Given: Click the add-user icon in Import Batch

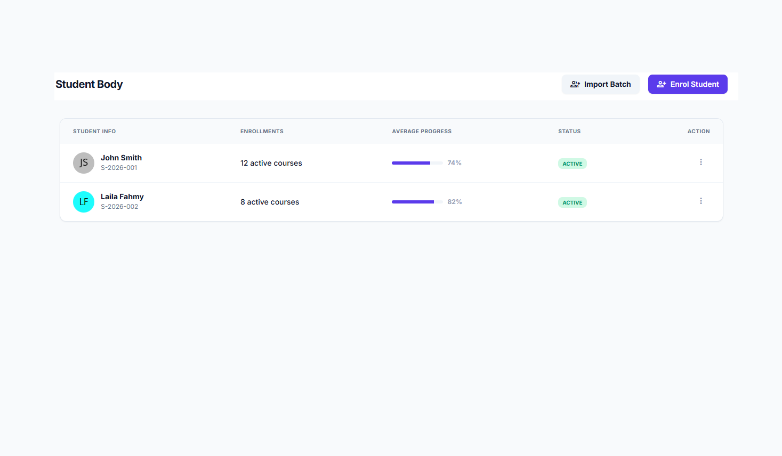Looking at the screenshot, I should (x=575, y=84).
